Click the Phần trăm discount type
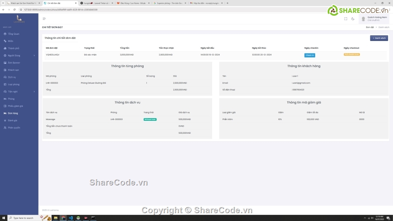Image resolution: width=393 pixels, height=221 pixels. (x=228, y=120)
